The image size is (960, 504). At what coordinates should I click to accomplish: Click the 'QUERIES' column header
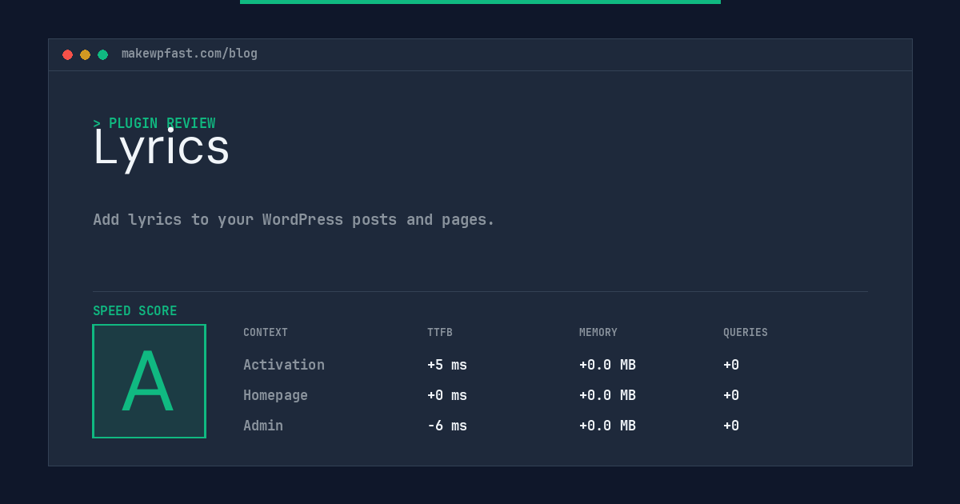pyautogui.click(x=746, y=332)
